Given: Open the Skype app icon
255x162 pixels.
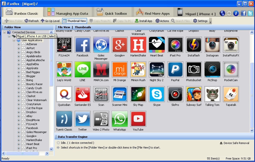Looking at the screenshot, I should click(x=157, y=94).
